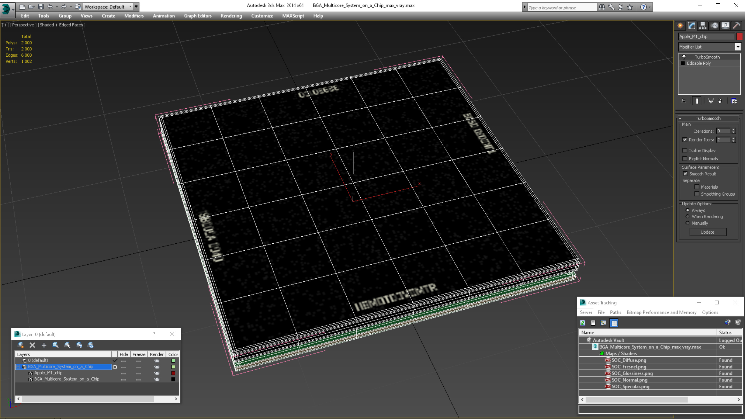Open Configure Modifier Sets icon
The image size is (745, 419).
[x=734, y=101]
